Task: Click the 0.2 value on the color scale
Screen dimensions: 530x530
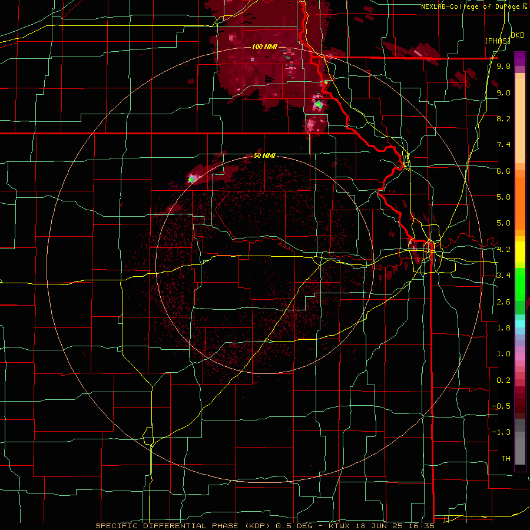Action: (503, 380)
